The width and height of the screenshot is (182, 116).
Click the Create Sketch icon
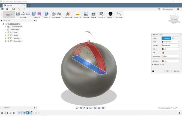18,14
